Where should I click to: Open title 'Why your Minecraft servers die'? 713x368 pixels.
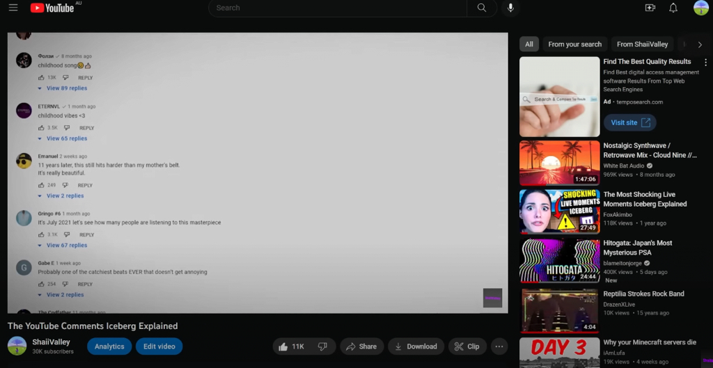[x=650, y=342]
